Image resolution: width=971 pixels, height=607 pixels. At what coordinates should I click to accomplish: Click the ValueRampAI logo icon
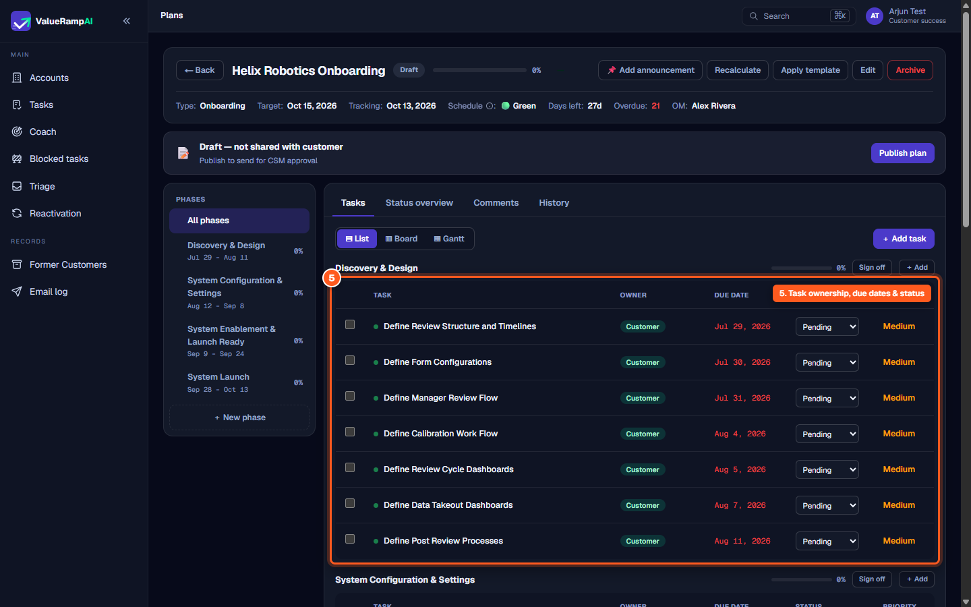point(21,21)
